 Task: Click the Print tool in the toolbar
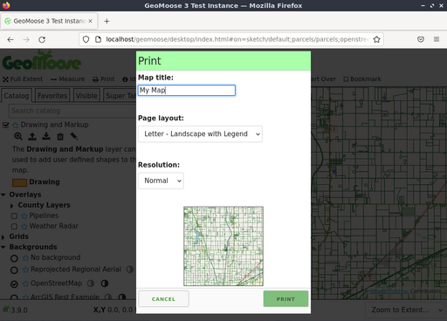point(104,79)
